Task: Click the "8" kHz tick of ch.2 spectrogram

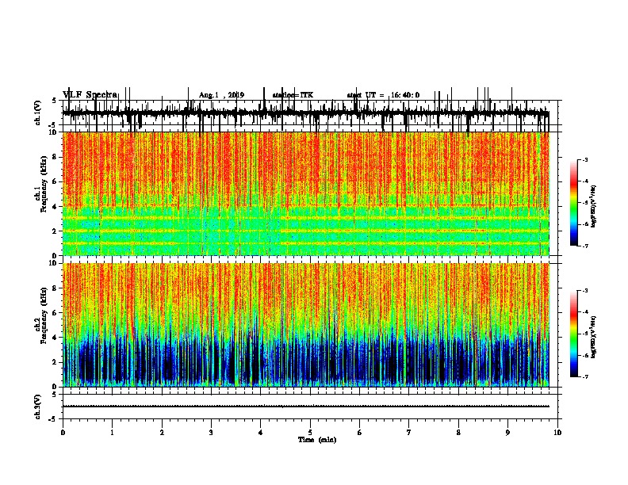Action: click(56, 288)
